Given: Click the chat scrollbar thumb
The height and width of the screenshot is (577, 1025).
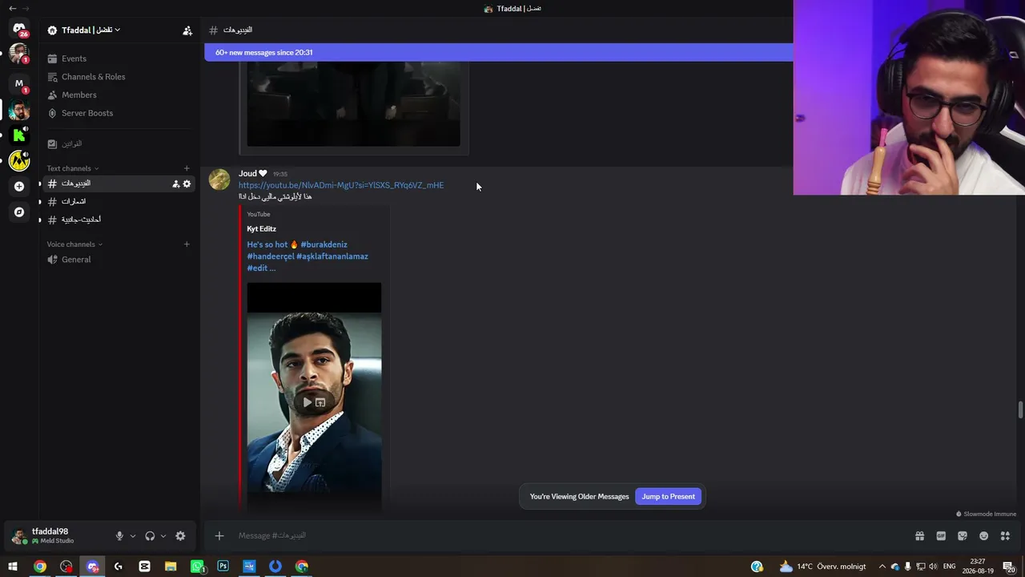Looking at the screenshot, I should pos(1020,410).
